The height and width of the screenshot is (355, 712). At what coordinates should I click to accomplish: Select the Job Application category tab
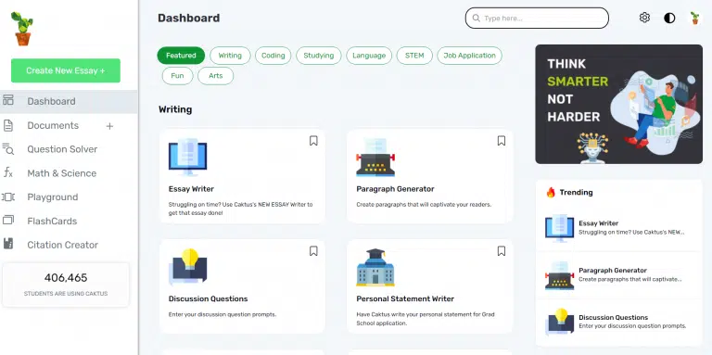pos(469,56)
